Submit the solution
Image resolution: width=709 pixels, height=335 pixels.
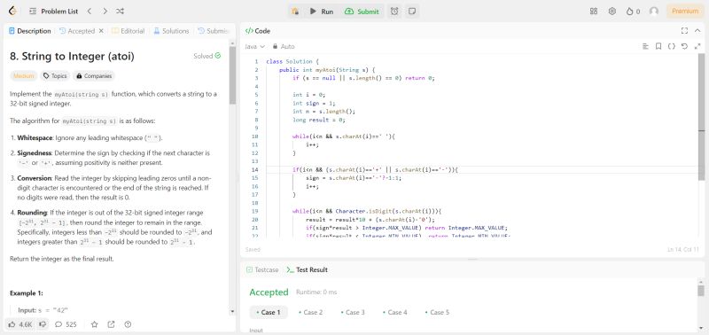coord(362,12)
